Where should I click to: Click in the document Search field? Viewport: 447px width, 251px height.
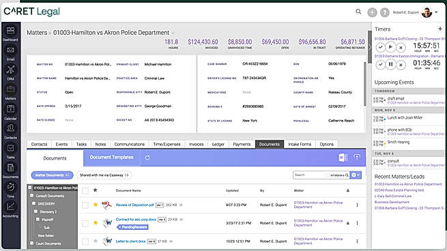[309, 175]
